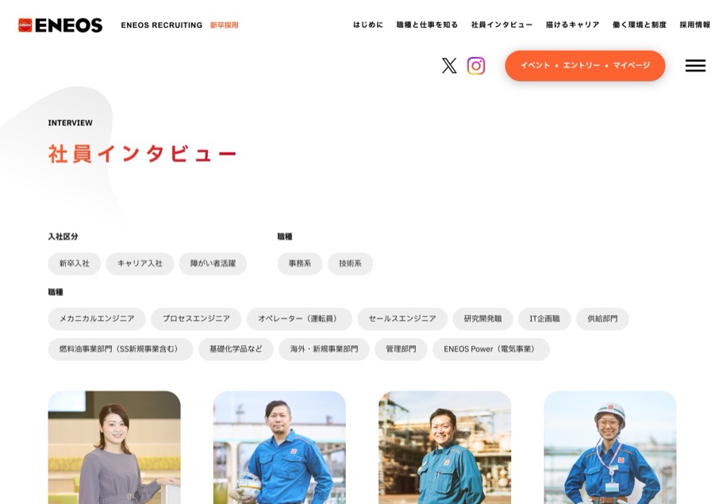Open 社員インタビュー menu item

click(502, 25)
